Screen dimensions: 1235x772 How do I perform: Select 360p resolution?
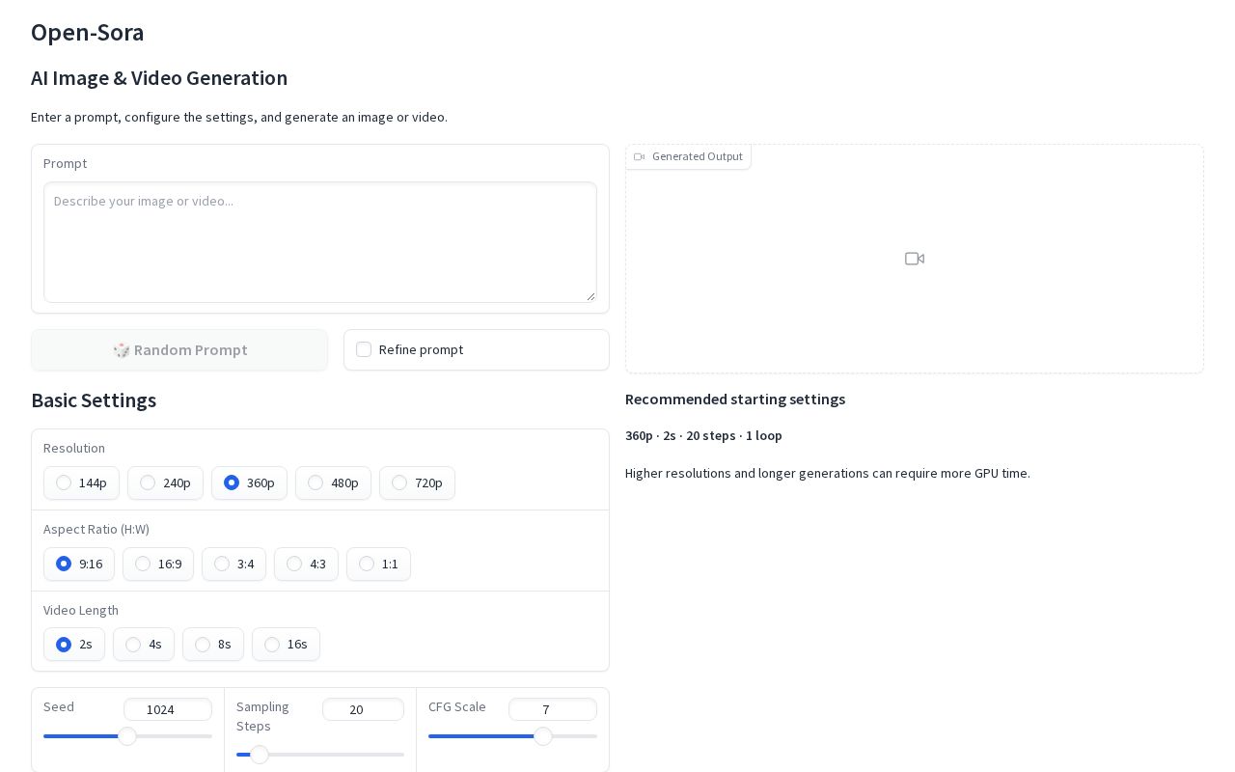tap(249, 482)
